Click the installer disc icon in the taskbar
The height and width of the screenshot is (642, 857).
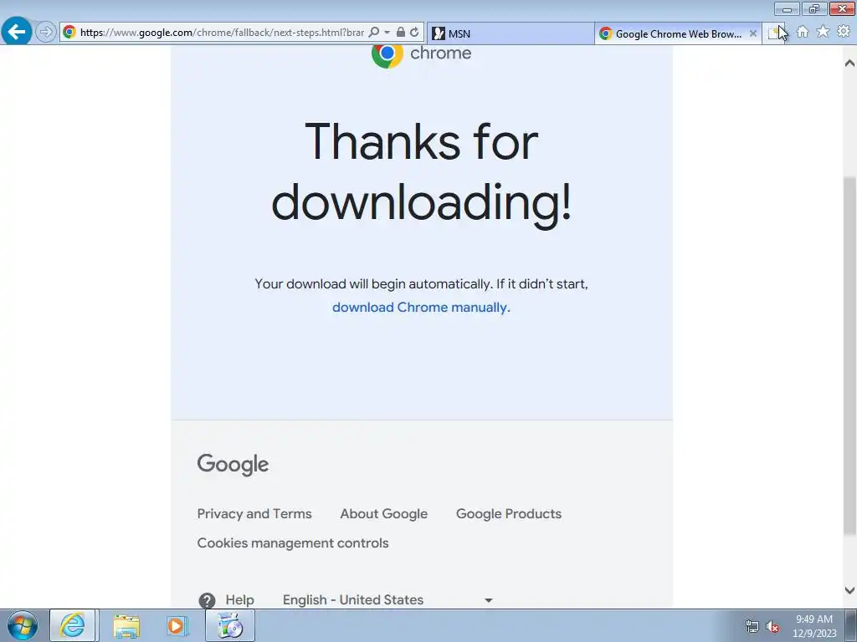click(x=230, y=625)
